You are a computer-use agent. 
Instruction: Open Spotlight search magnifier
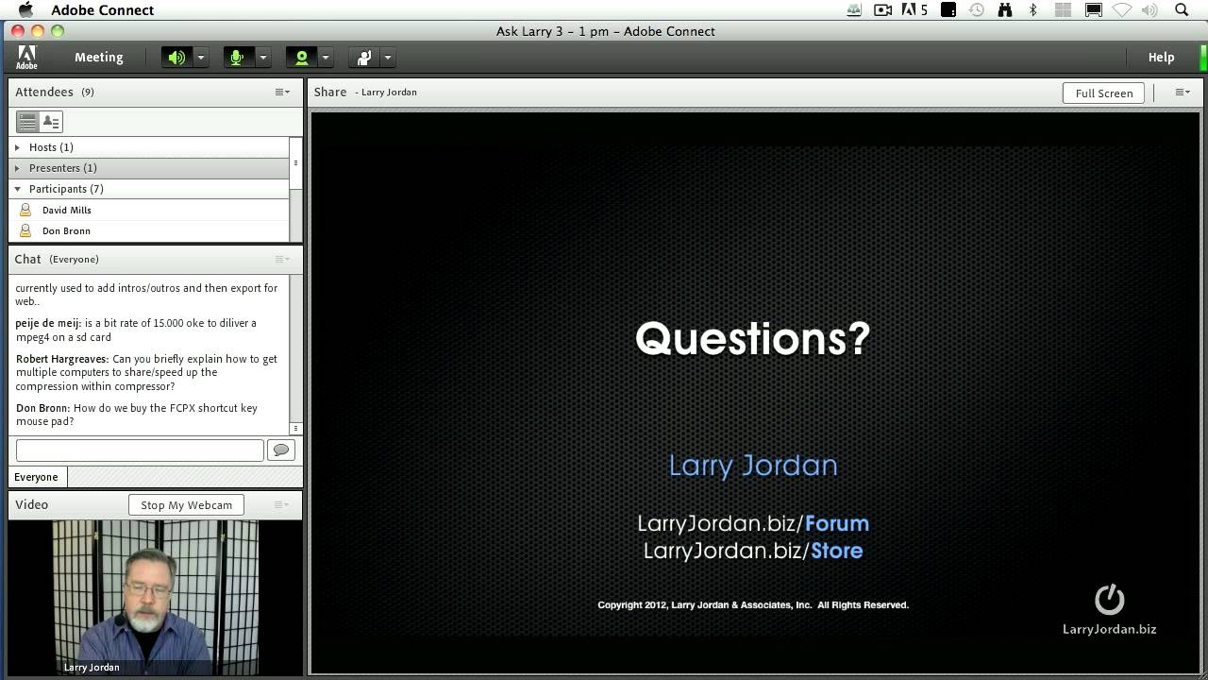tap(1182, 9)
